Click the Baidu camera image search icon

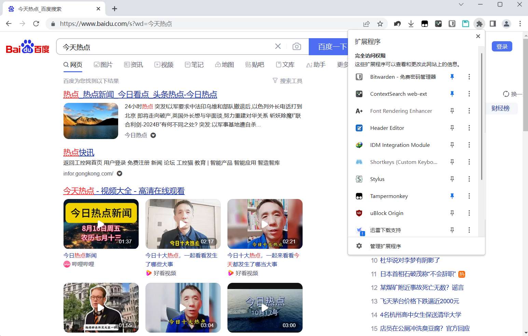pos(297,46)
